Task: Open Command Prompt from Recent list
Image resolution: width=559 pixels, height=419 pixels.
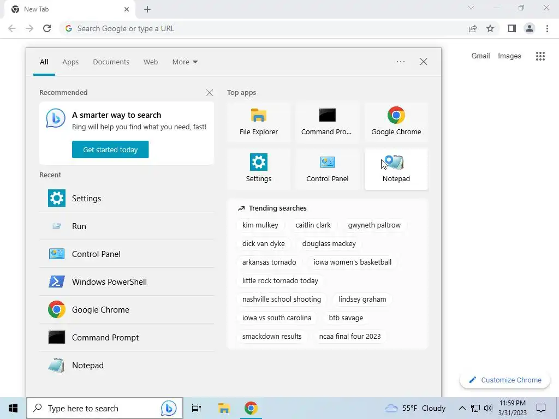Action: [x=127, y=337]
